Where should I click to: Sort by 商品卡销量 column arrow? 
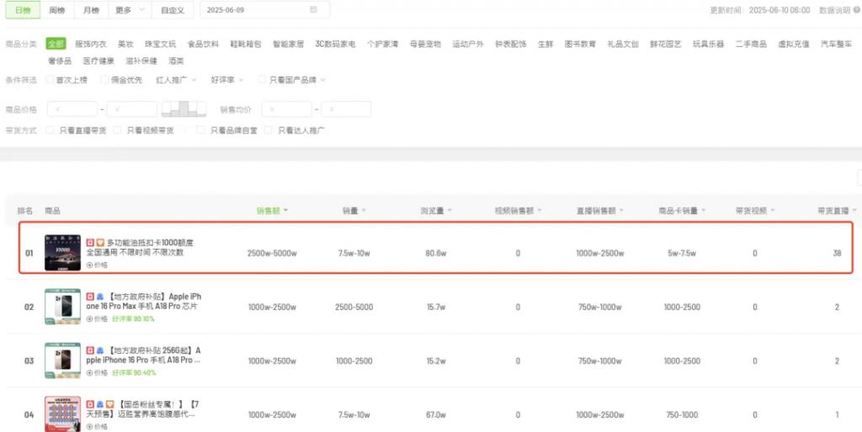704,210
